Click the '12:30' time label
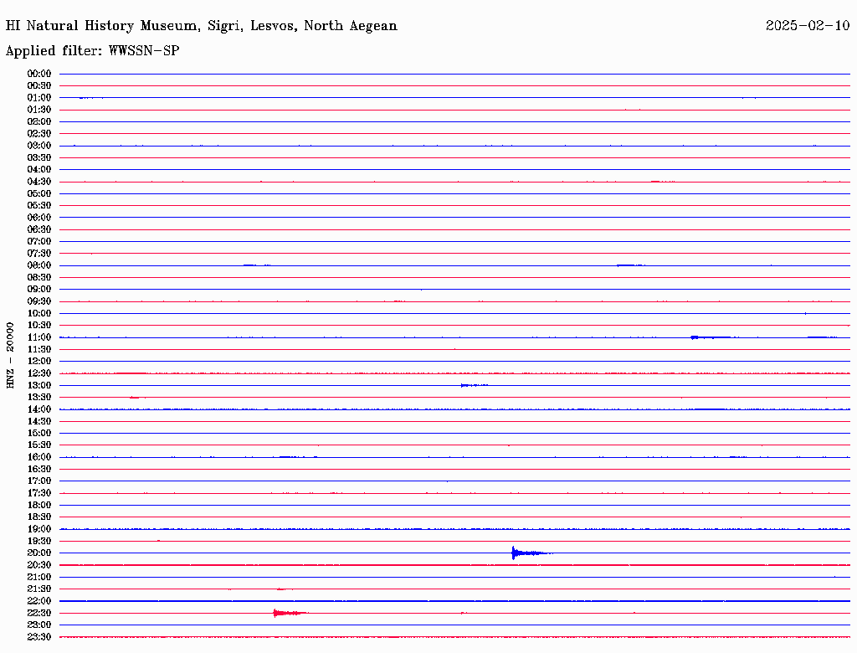Viewport: 857px width, 653px height. [39, 373]
